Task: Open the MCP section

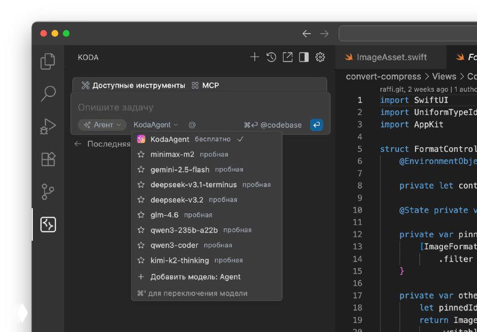Action: click(x=205, y=86)
